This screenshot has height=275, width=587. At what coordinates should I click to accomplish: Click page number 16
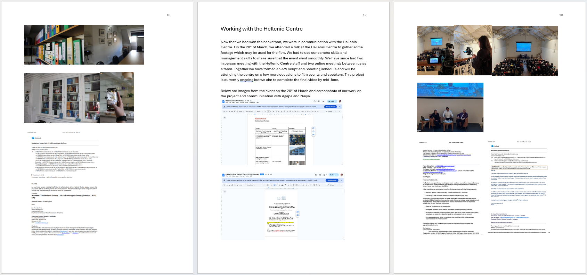168,15
